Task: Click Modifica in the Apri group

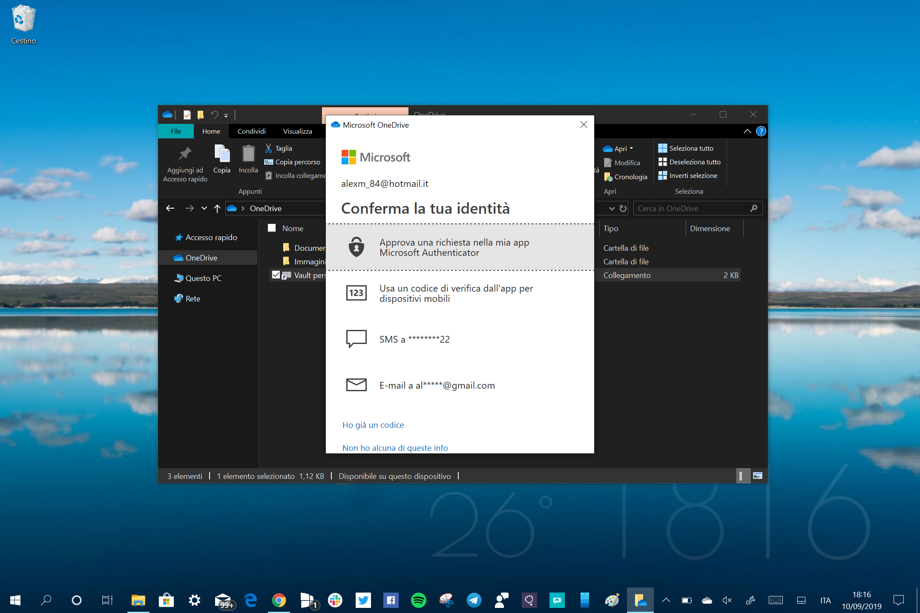Action: click(622, 163)
